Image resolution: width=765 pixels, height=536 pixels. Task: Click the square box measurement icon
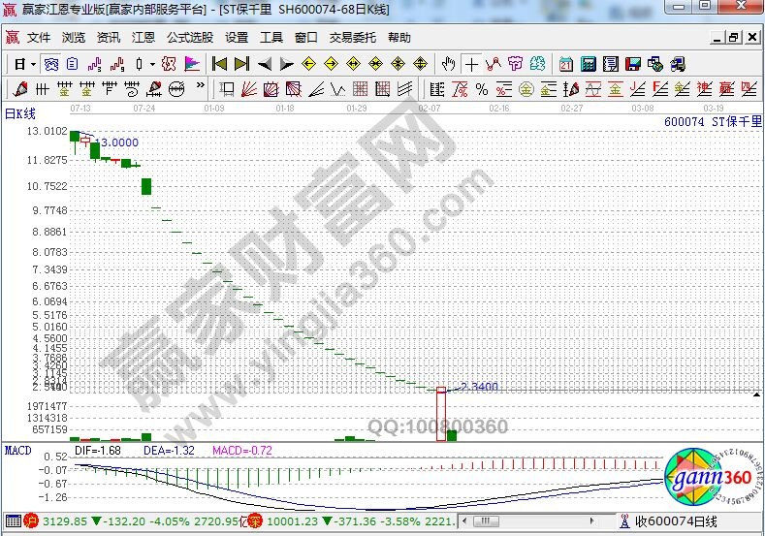click(x=226, y=89)
